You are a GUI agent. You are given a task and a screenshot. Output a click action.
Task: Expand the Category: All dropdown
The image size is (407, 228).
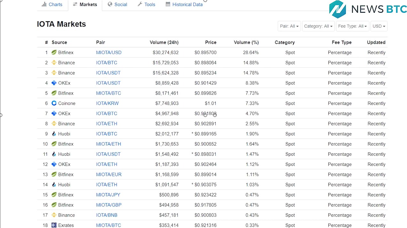click(318, 26)
